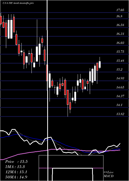
Task: Click the '5MA : 15.3' readout
Action: click(15, 167)
